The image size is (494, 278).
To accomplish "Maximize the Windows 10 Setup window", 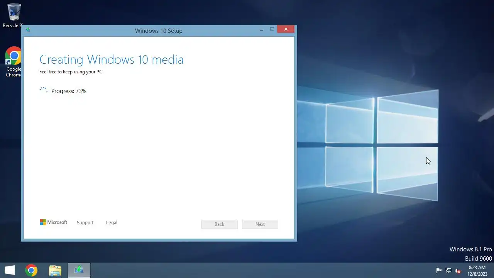I will coord(272,29).
